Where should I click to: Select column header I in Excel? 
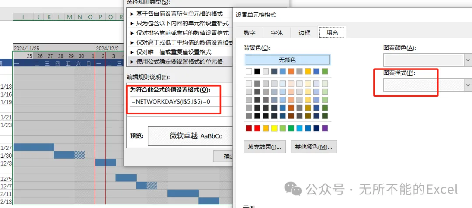pyautogui.click(x=23, y=17)
